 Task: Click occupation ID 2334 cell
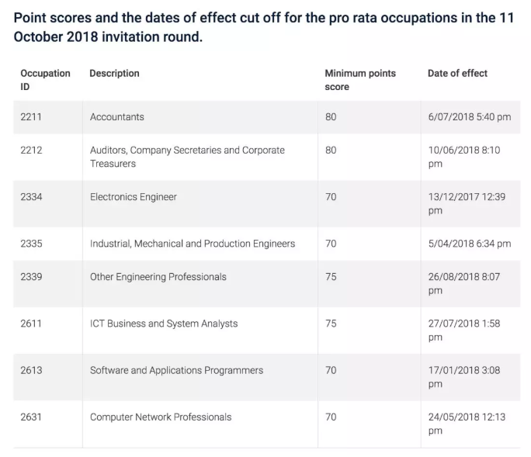coord(31,197)
